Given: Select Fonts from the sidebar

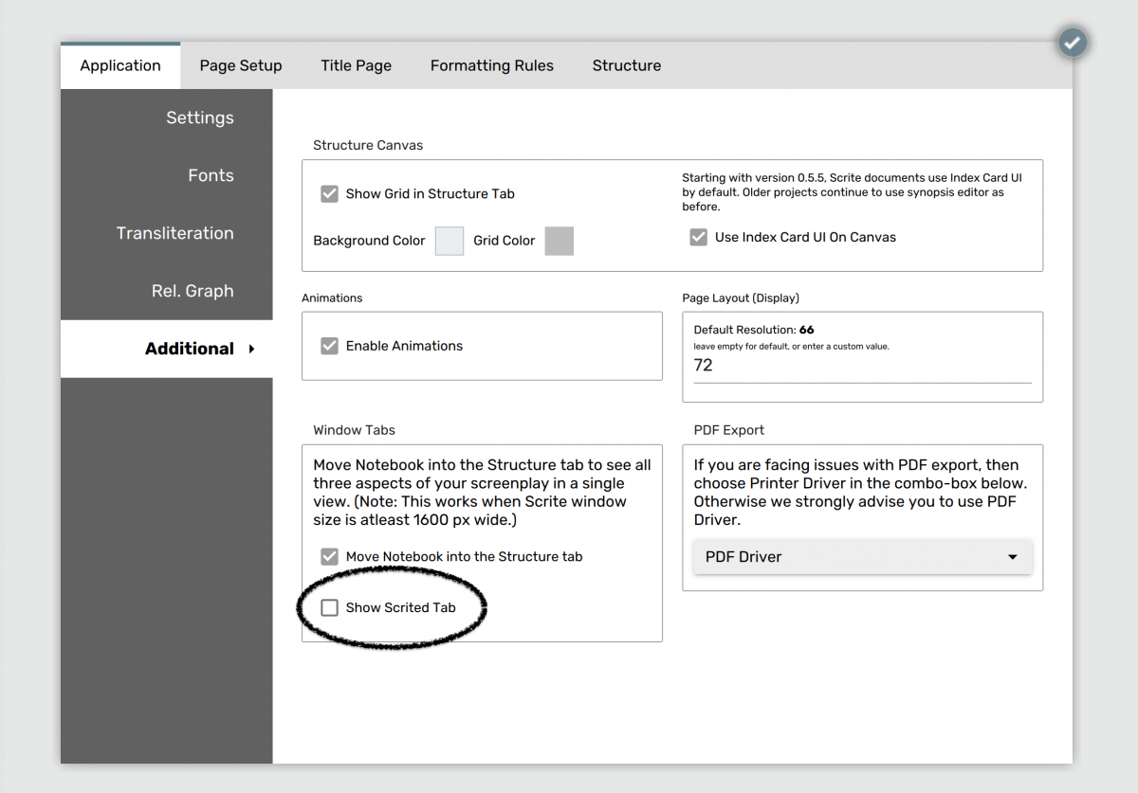Looking at the screenshot, I should click(211, 175).
